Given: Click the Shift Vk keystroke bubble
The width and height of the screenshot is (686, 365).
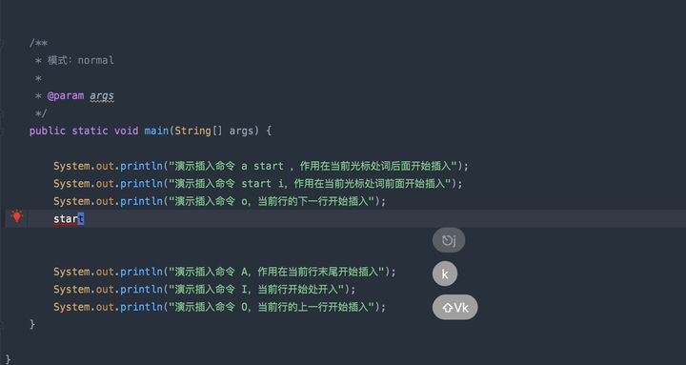Looking at the screenshot, I should (455, 307).
